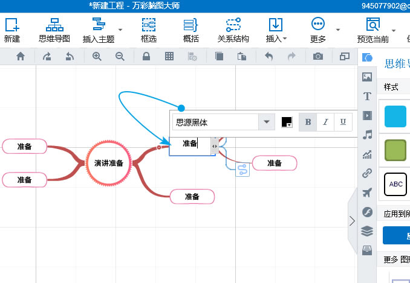Click the airplane icon in sidebar
410x283 pixels.
367,192
